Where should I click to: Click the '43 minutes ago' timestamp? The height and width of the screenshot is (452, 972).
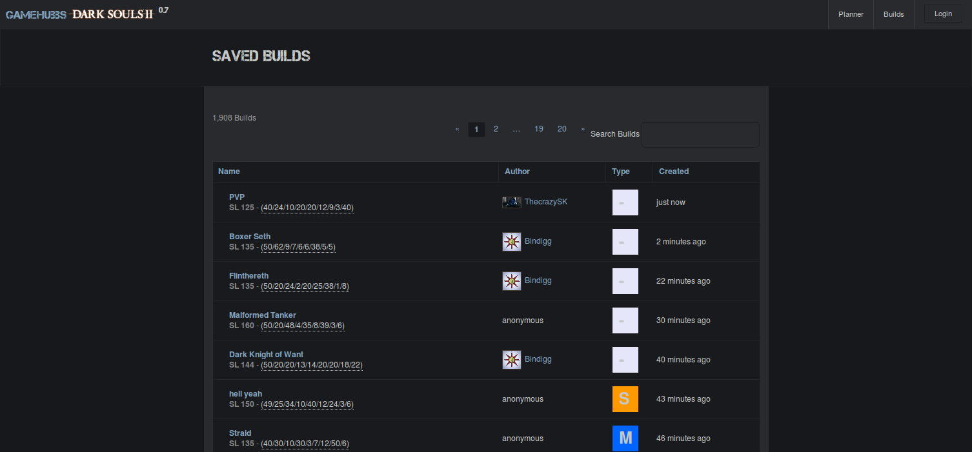click(683, 399)
